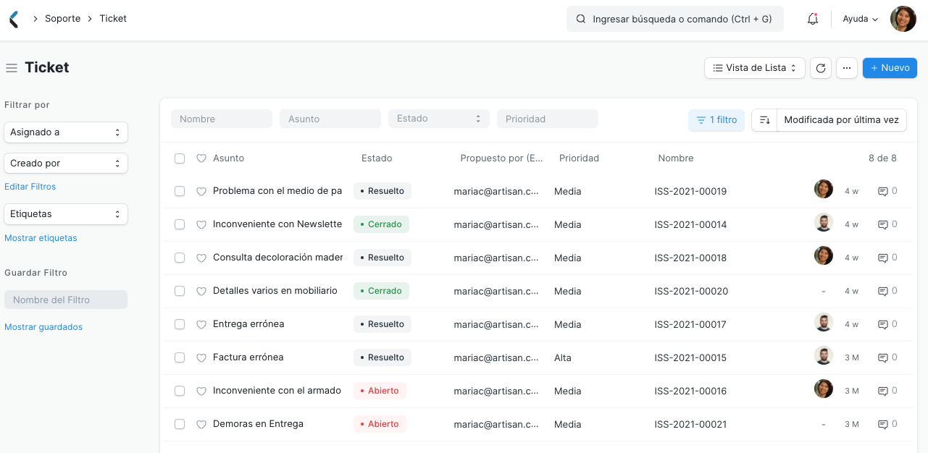The width and height of the screenshot is (928, 453).
Task: Click ticket ID ISS-2021-00018
Action: coord(690,258)
